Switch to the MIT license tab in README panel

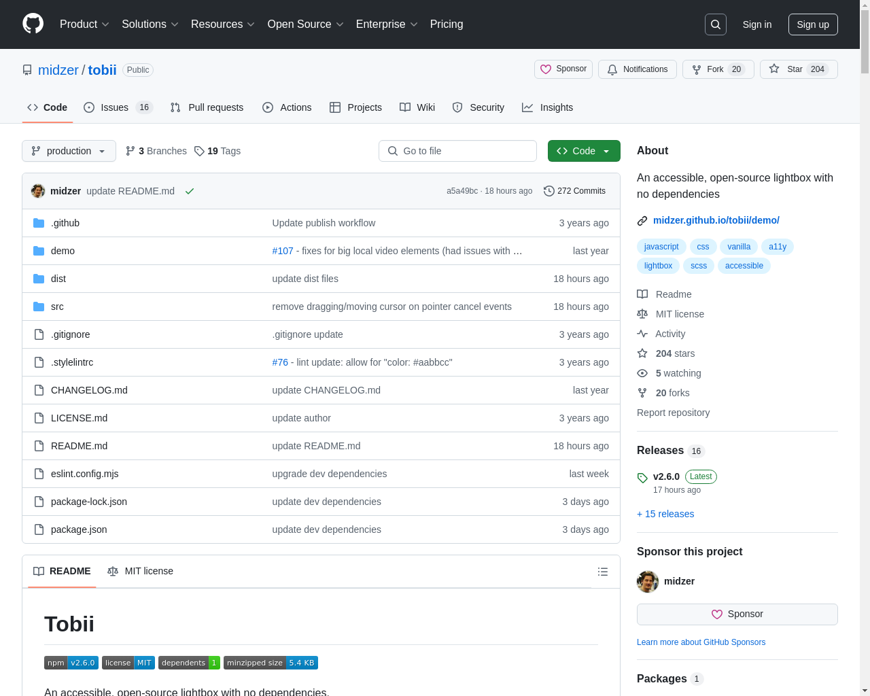point(140,571)
